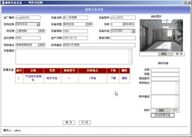Click the elevator hall photo thumbnail

click(x=161, y=35)
